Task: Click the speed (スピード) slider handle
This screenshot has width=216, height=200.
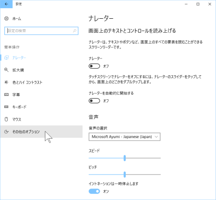Action: pos(125,158)
